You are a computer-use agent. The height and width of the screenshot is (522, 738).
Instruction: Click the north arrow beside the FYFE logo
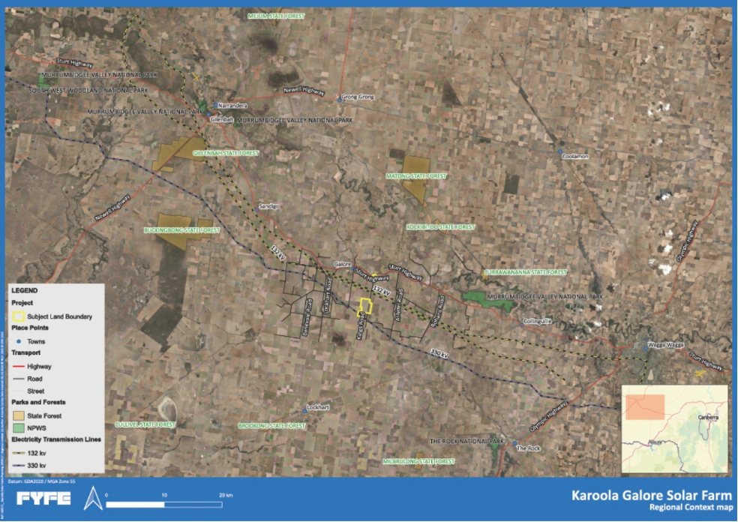click(93, 498)
